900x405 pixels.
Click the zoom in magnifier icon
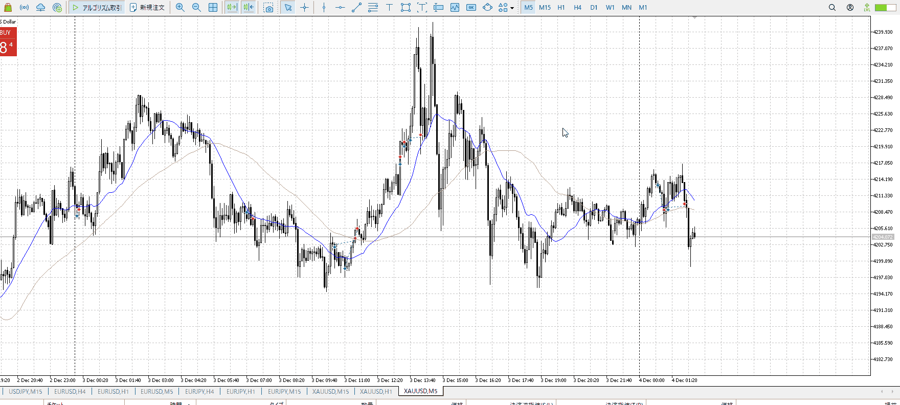tap(180, 7)
